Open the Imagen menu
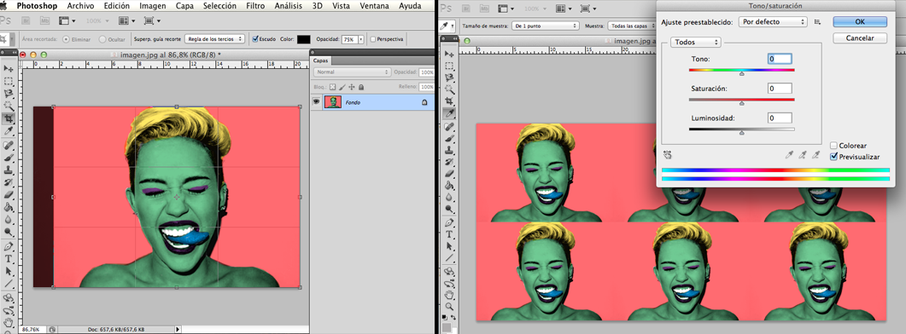 (153, 6)
